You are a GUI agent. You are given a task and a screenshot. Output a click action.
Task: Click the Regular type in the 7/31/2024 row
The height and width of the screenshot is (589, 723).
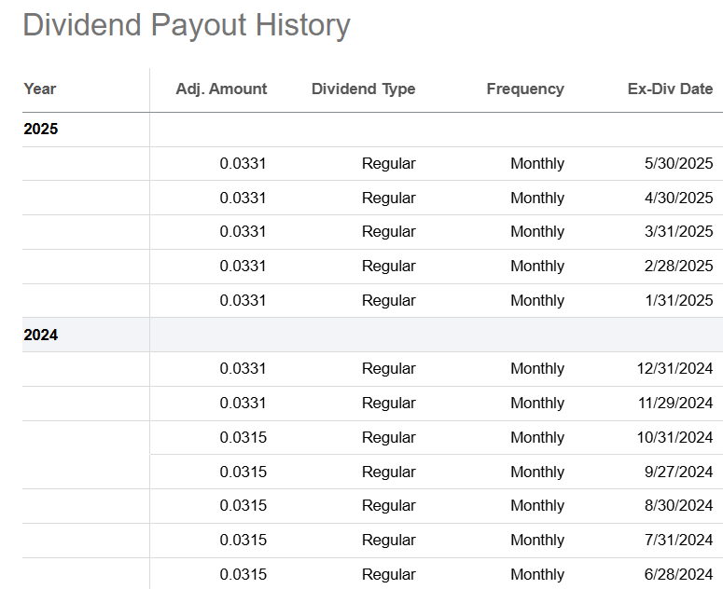tap(388, 540)
